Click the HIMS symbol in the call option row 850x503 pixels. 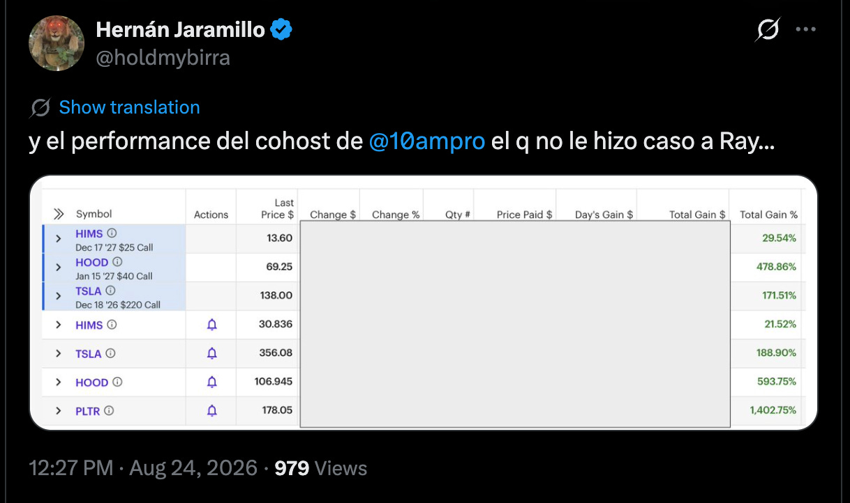pos(89,233)
